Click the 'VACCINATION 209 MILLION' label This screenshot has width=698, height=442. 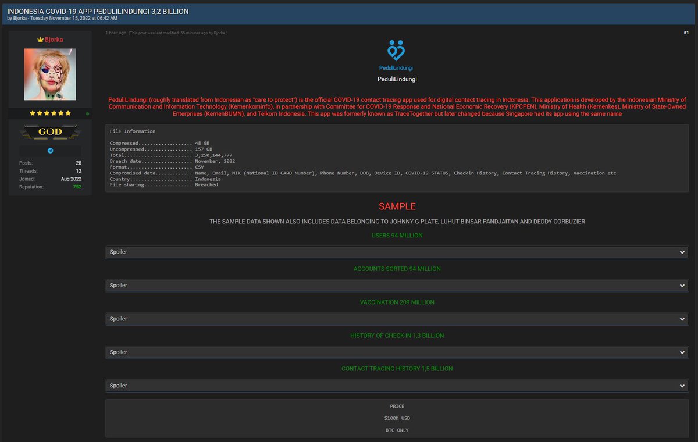tap(397, 302)
